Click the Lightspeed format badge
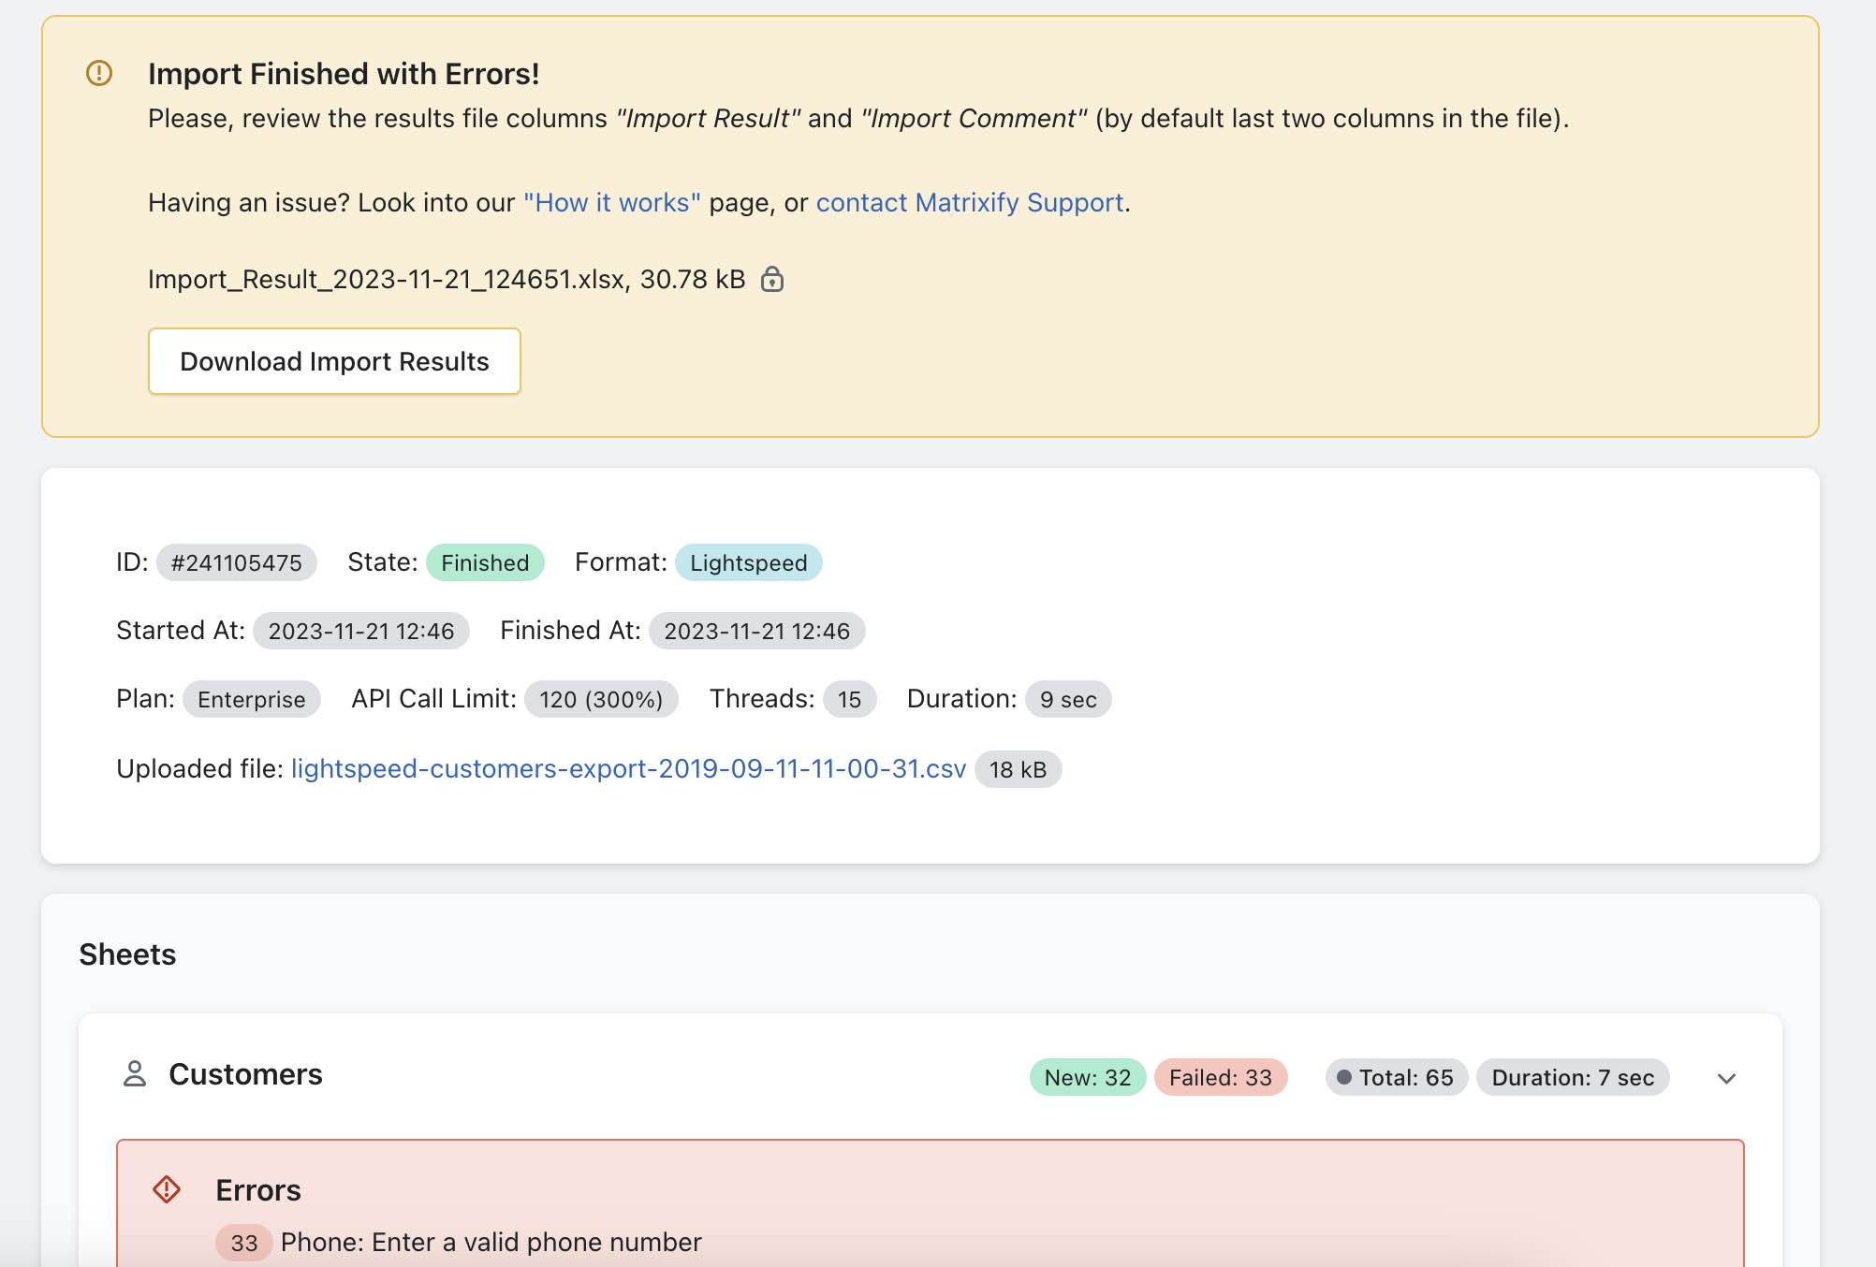 coord(748,562)
